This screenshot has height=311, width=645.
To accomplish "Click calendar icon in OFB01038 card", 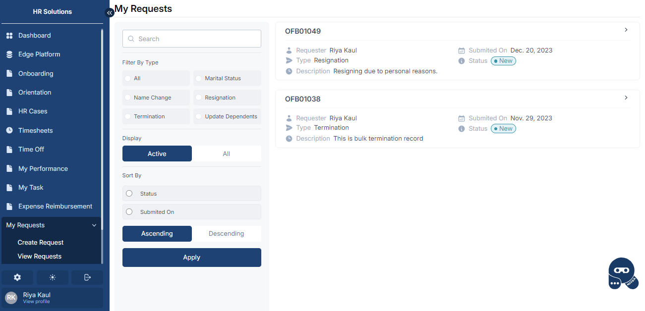I will pyautogui.click(x=462, y=118).
